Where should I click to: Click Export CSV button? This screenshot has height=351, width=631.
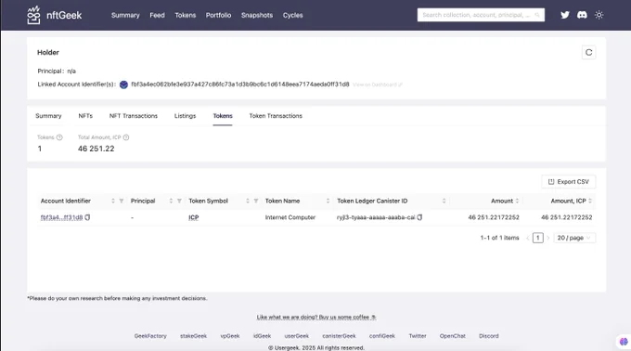point(569,182)
